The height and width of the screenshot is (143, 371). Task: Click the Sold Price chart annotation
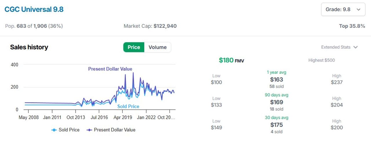tap(128, 106)
